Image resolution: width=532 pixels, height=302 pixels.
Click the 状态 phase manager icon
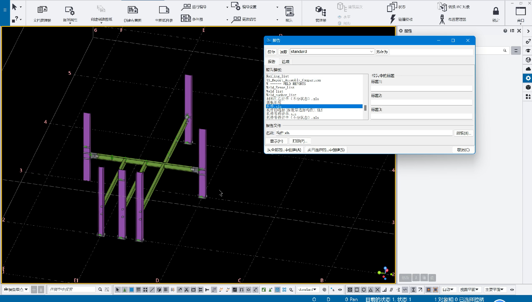396,7
